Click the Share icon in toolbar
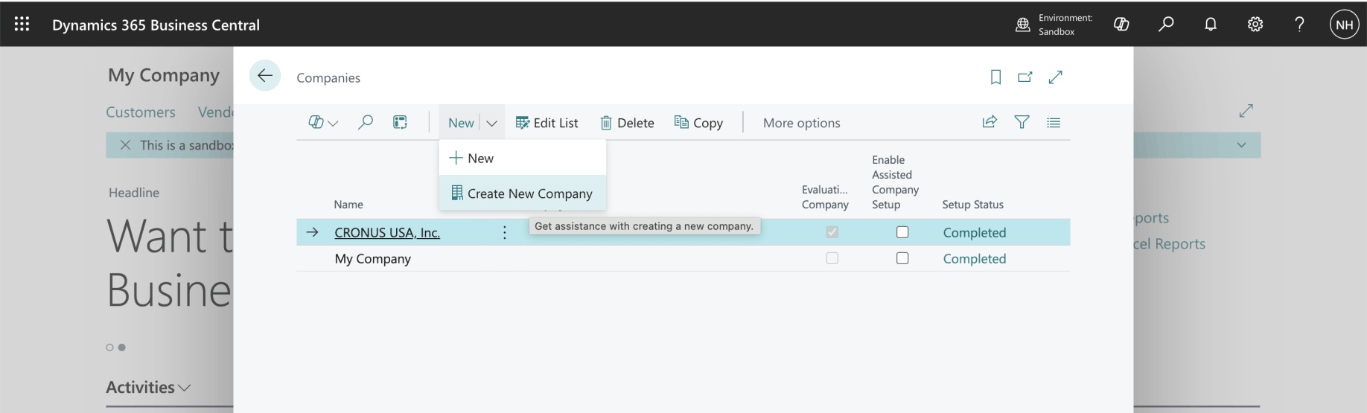 990,123
